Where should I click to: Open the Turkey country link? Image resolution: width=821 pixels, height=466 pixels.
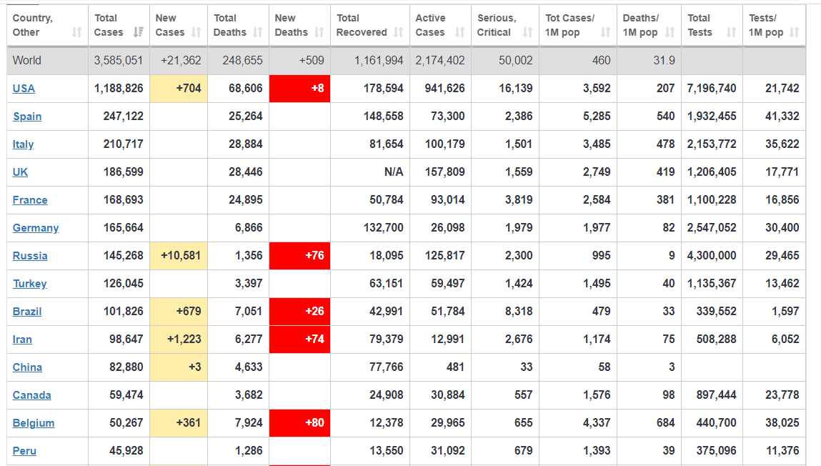(30, 284)
